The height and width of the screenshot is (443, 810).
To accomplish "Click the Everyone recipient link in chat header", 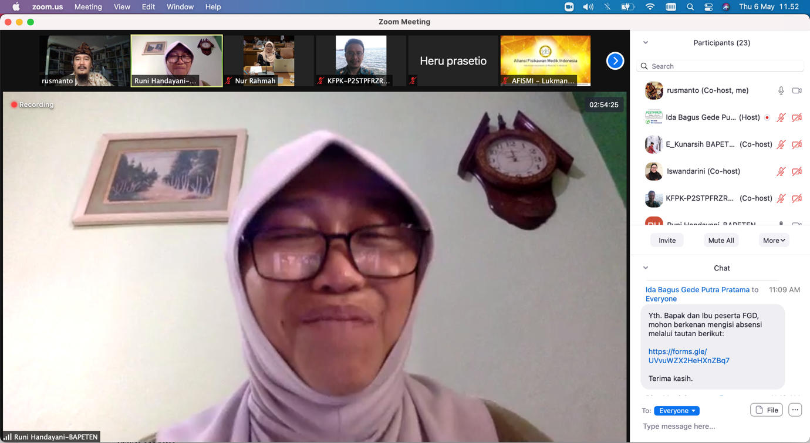I will tap(661, 299).
